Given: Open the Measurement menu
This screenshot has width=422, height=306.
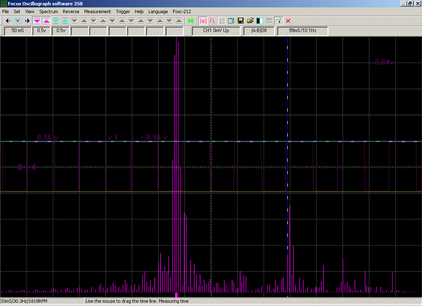Looking at the screenshot, I should coord(97,12).
